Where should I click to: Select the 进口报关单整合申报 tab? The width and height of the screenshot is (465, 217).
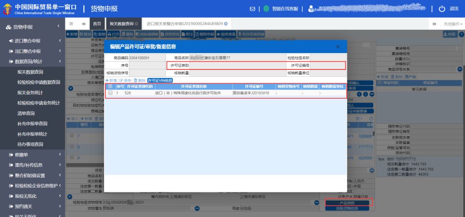tap(184, 24)
